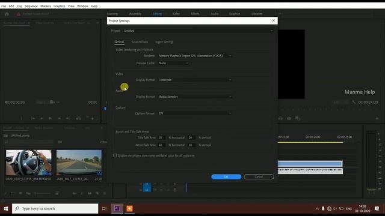Screen dimensions: 385x216
Task: Close the Project Settings dialog with X
Action: [x=273, y=21]
